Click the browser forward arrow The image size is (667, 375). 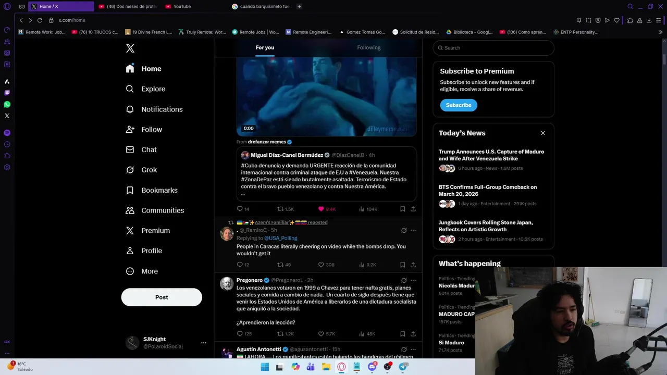click(30, 20)
